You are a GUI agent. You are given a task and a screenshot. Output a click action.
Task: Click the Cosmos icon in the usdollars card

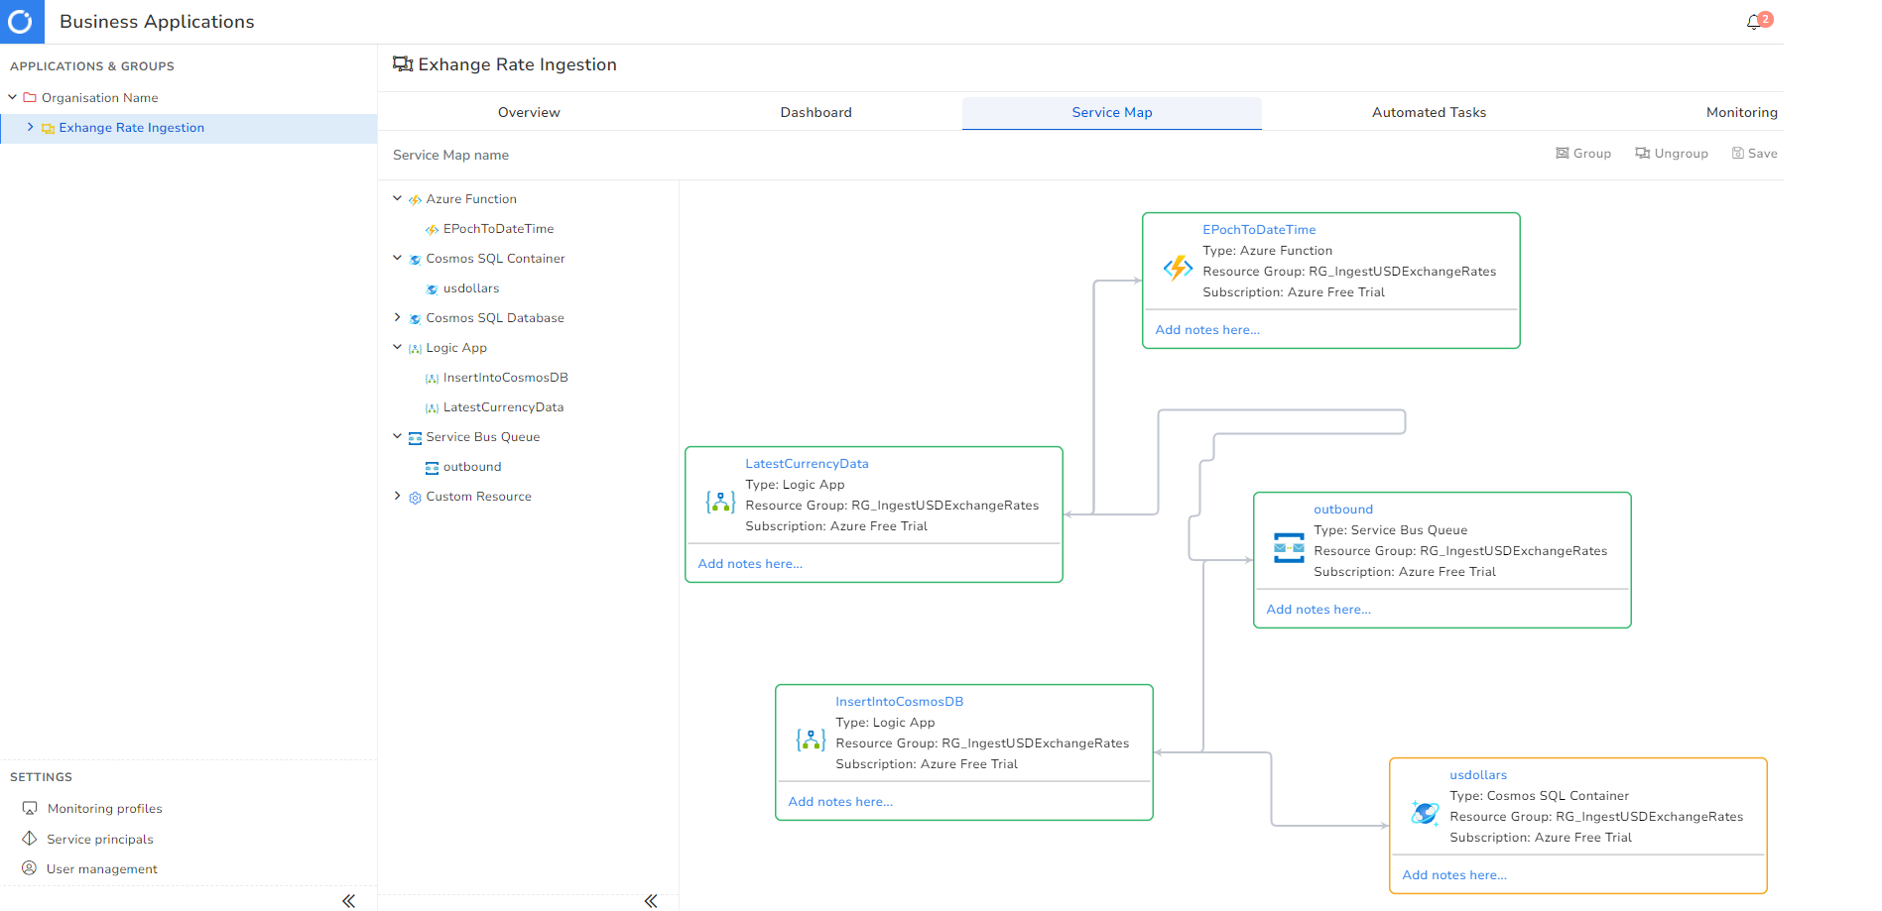[1425, 813]
